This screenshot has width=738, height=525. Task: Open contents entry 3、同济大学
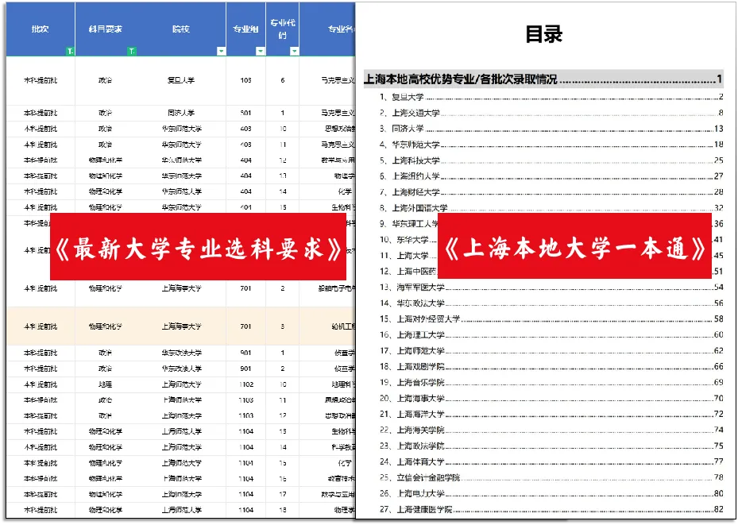[551, 129]
